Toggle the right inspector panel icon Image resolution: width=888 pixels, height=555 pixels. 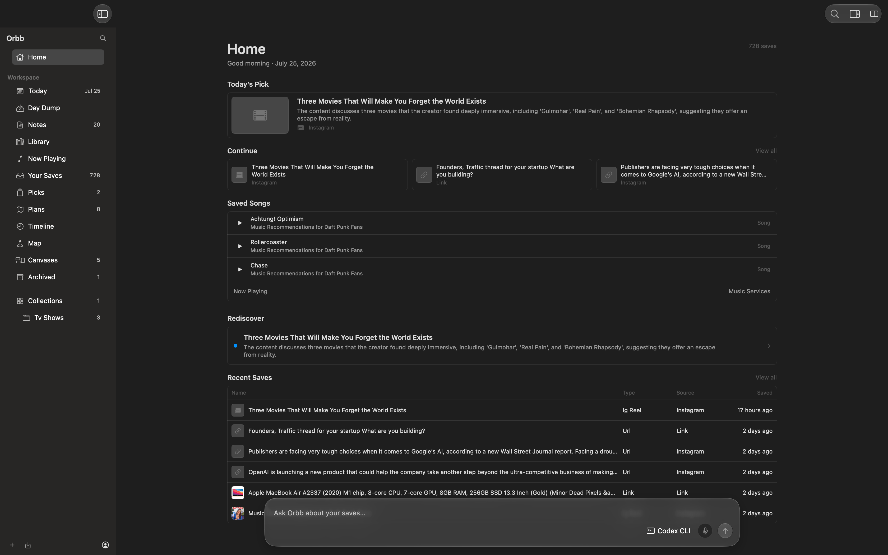(855, 14)
